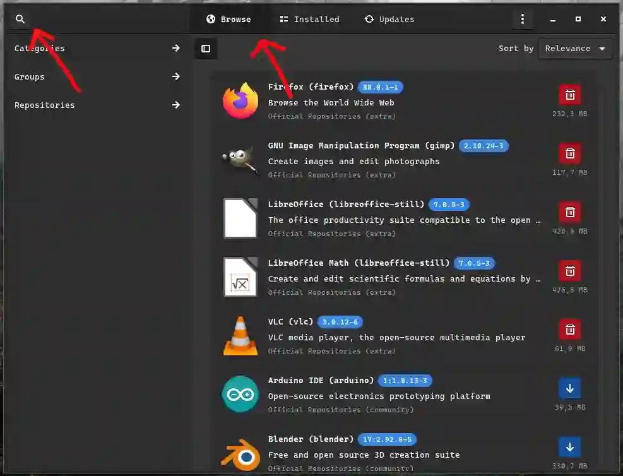Uninstall LibreOffice using the trash button
Image resolution: width=623 pixels, height=476 pixels.
point(570,212)
